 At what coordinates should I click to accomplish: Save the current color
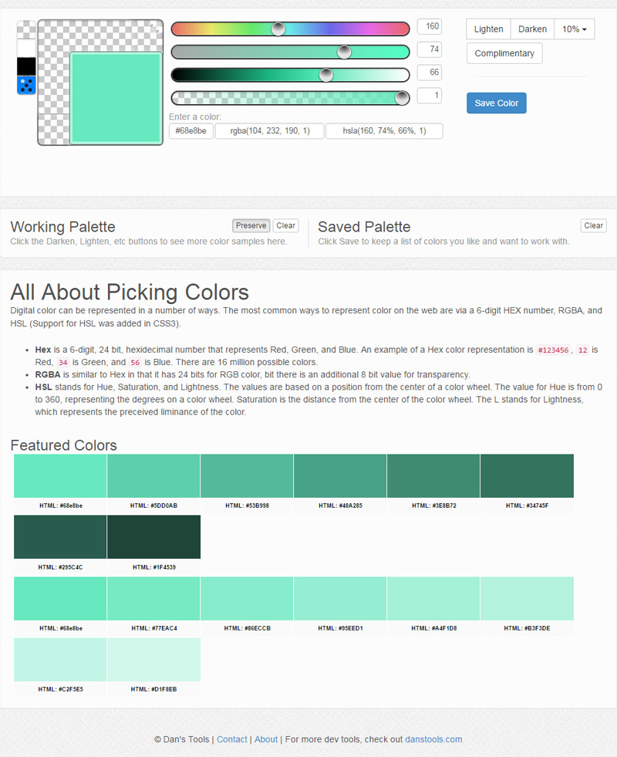coord(496,103)
